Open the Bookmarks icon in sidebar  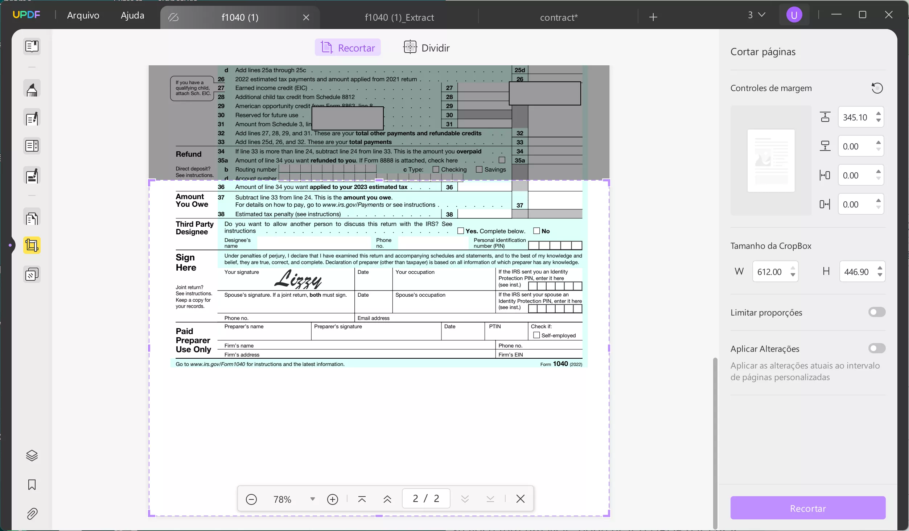[32, 485]
